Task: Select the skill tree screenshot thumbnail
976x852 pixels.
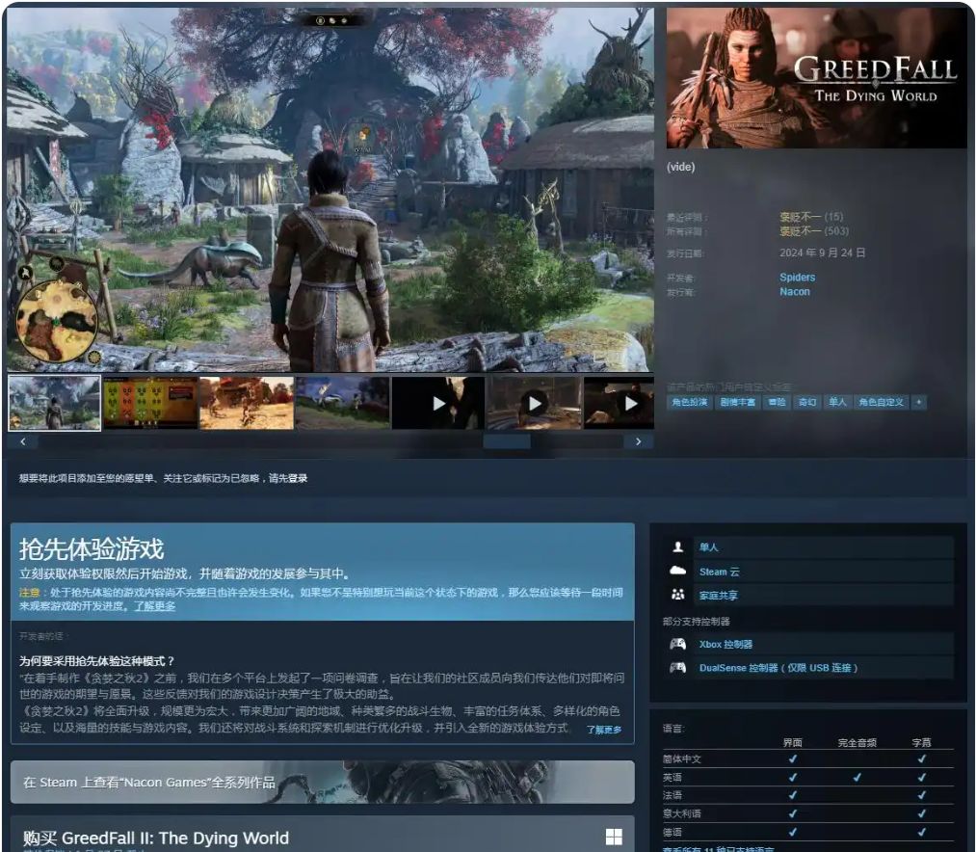Action: pos(150,403)
